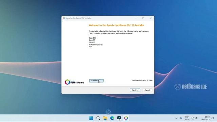217x122 pixels.
Task: Switch the ESP LAA input language
Action: tap(187, 118)
